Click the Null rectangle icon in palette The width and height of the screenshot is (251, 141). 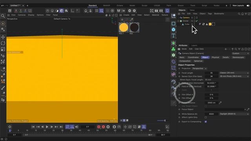[173, 23]
